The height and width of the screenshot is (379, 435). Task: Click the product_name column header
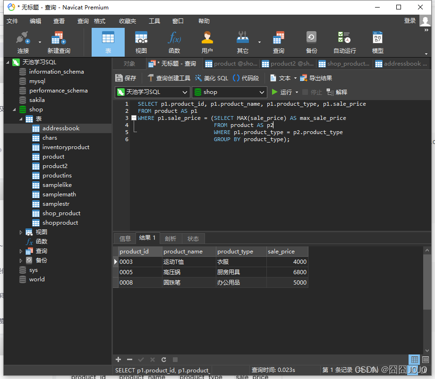click(189, 252)
